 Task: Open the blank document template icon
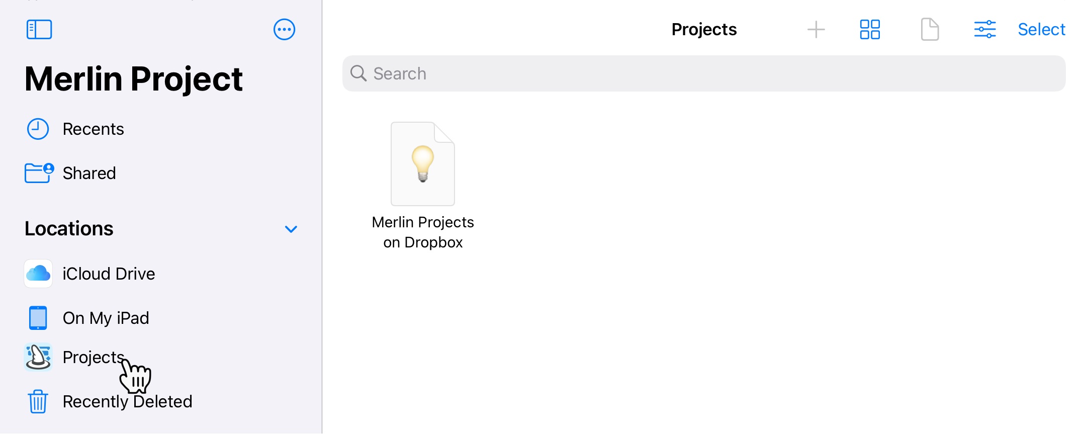point(930,29)
